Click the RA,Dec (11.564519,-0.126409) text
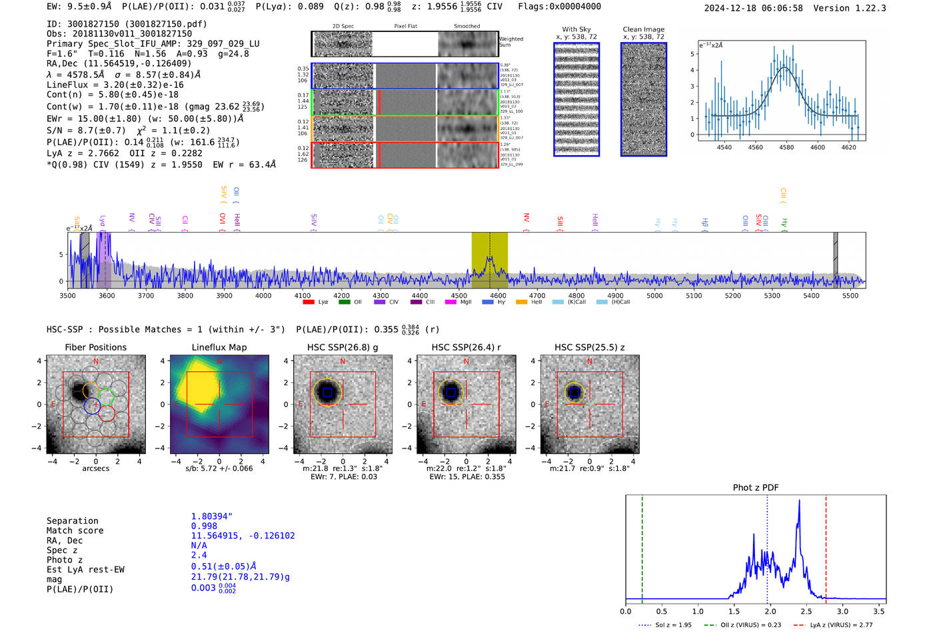Image resolution: width=933 pixels, height=635 pixels. click(119, 63)
